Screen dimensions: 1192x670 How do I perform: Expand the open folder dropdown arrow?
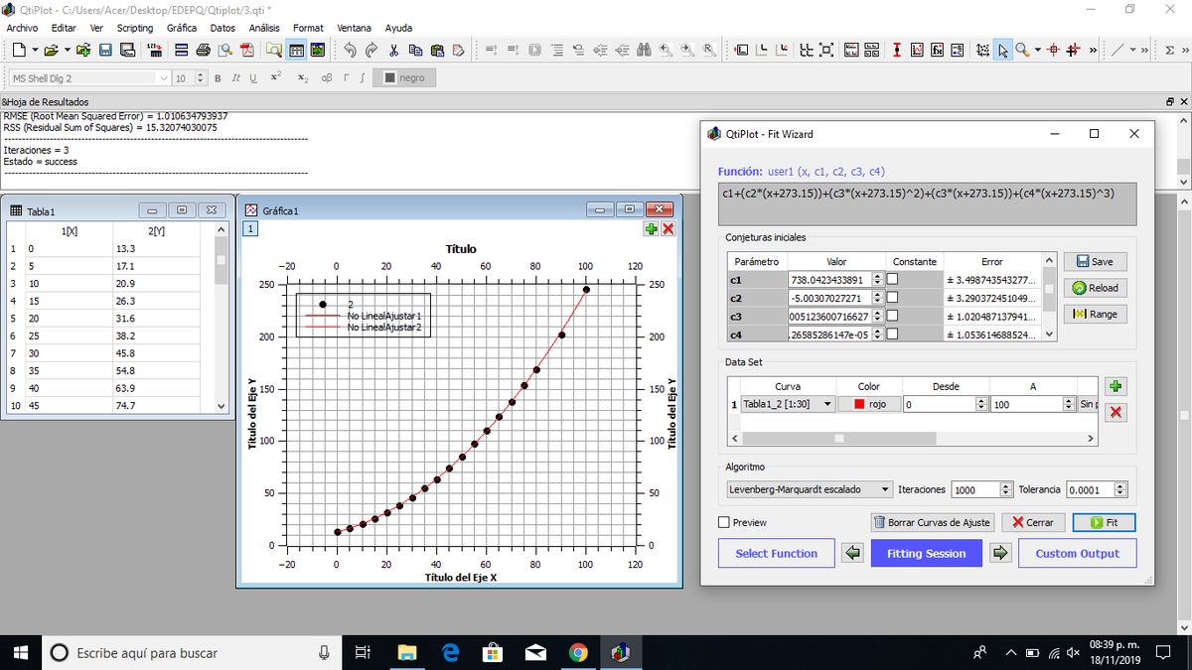(67, 50)
